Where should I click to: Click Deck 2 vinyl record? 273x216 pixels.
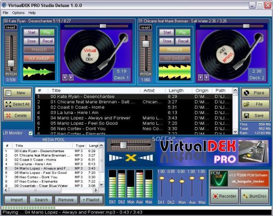(225, 55)
